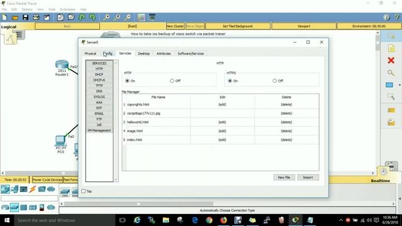The image size is (402, 226).
Task: Click the Windows Start button
Action: tap(7, 220)
